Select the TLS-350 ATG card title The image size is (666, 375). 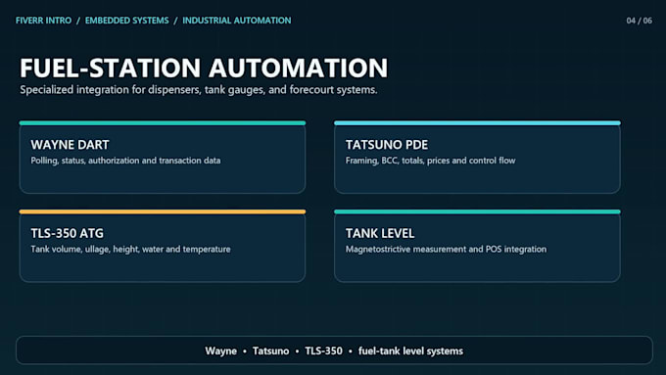pyautogui.click(x=68, y=233)
